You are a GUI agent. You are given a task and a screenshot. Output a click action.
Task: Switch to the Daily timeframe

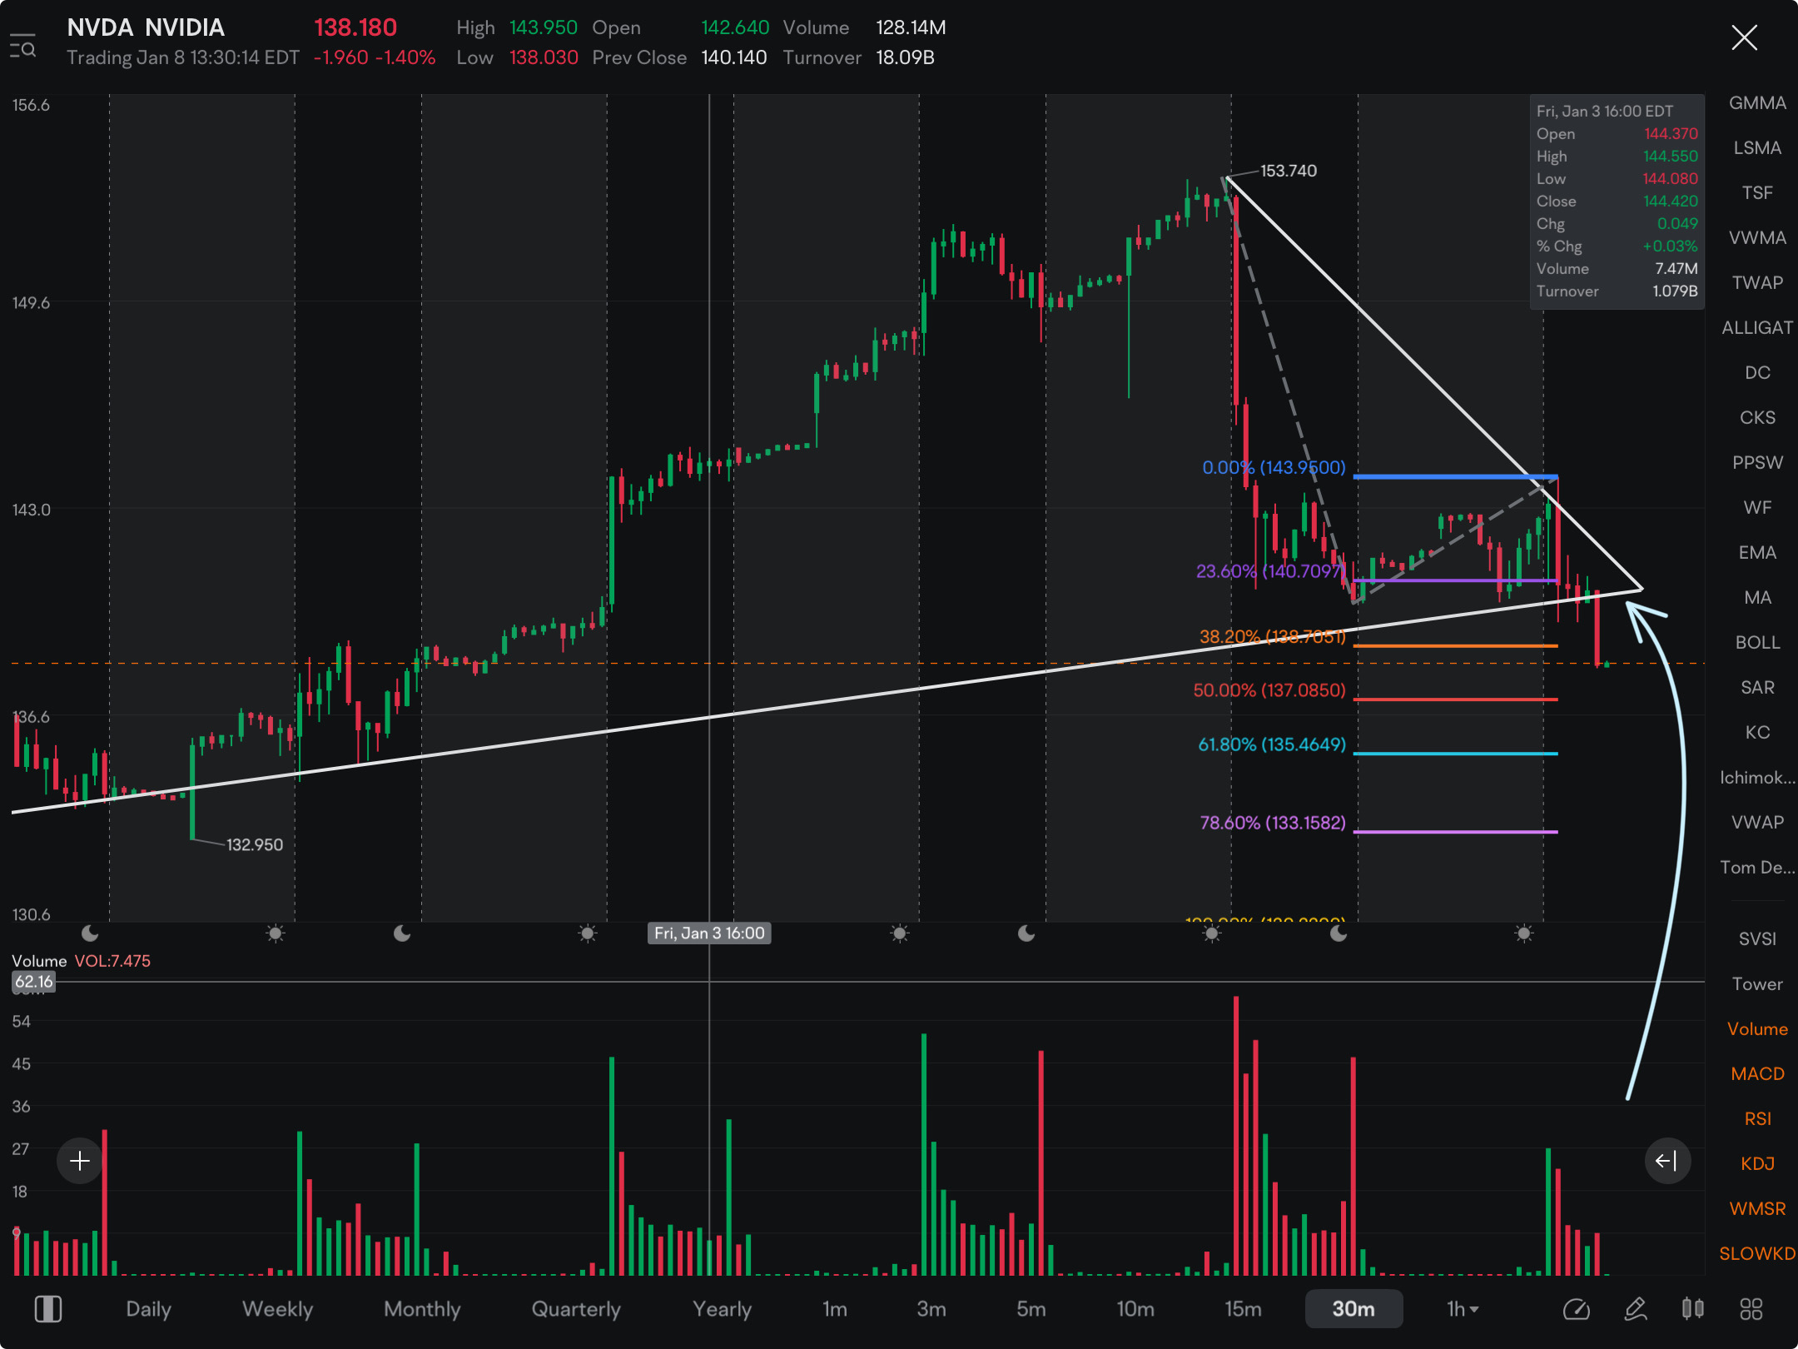(148, 1309)
